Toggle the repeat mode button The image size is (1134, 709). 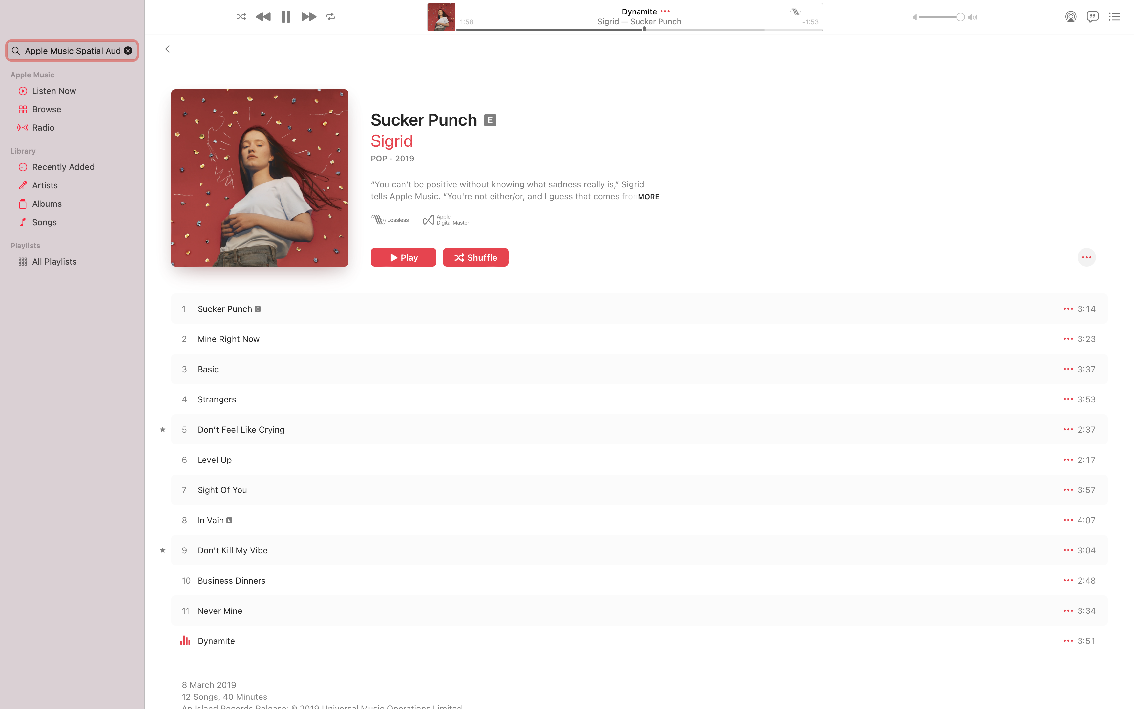tap(331, 17)
